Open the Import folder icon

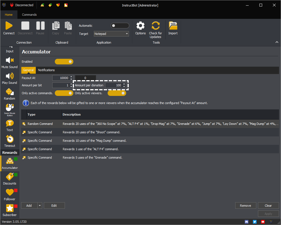(173, 26)
